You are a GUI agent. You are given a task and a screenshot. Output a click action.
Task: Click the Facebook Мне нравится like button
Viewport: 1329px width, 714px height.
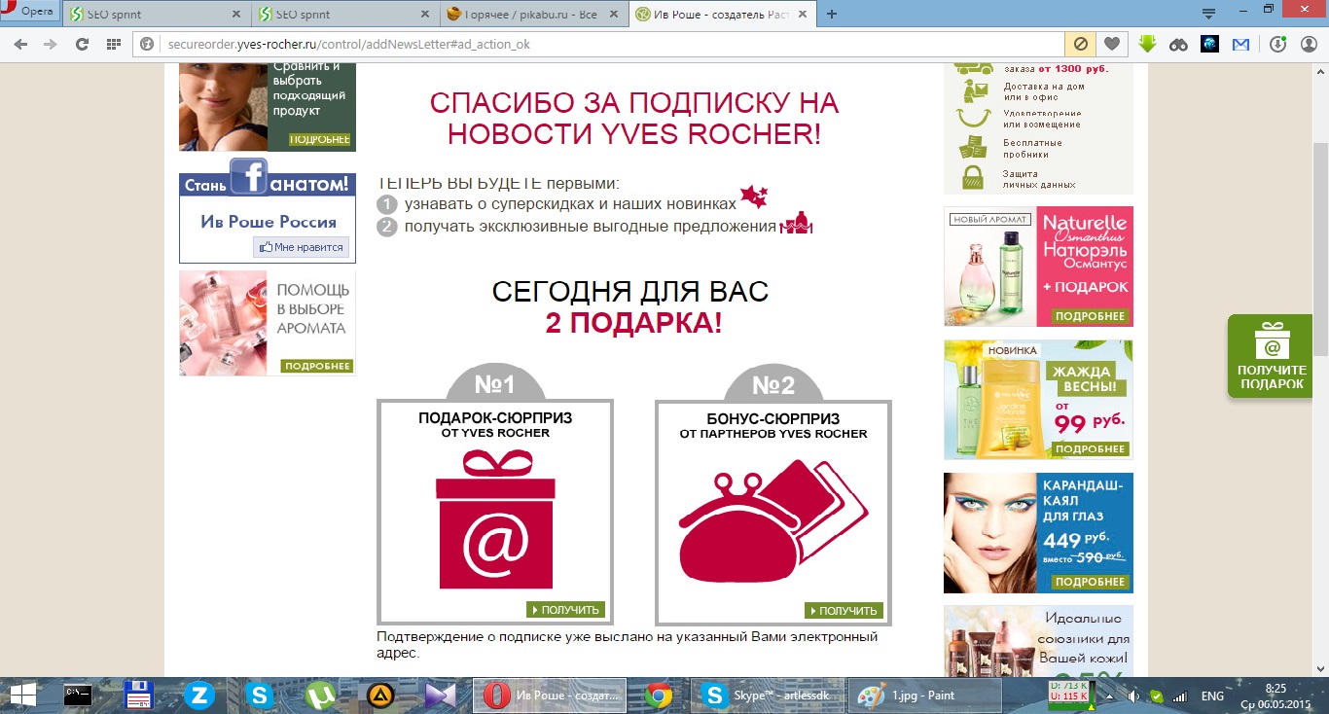[304, 247]
